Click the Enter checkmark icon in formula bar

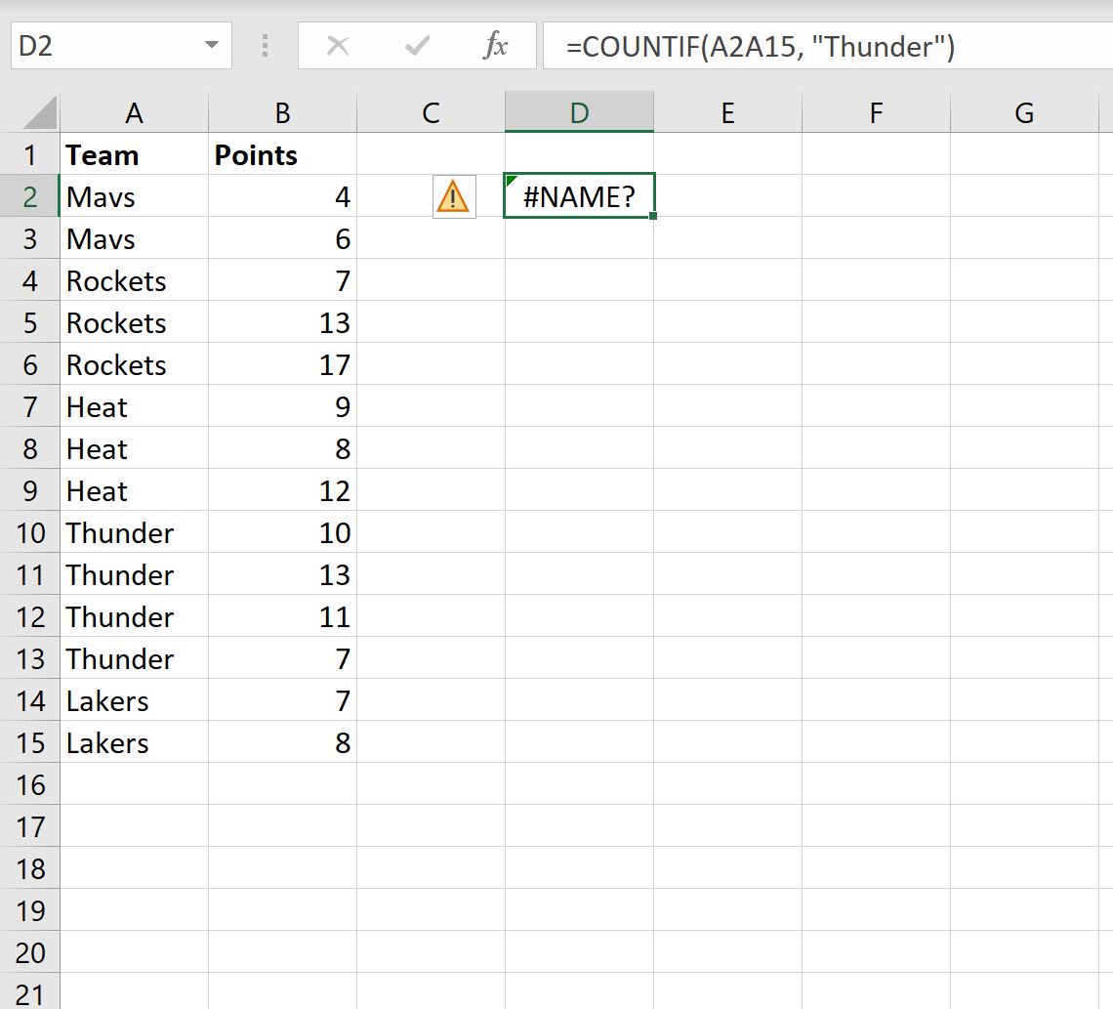417,45
